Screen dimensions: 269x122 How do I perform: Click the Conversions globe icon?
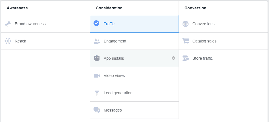[186, 24]
